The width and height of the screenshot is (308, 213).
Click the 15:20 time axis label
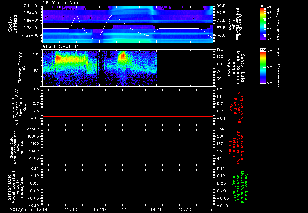click(x=185, y=209)
